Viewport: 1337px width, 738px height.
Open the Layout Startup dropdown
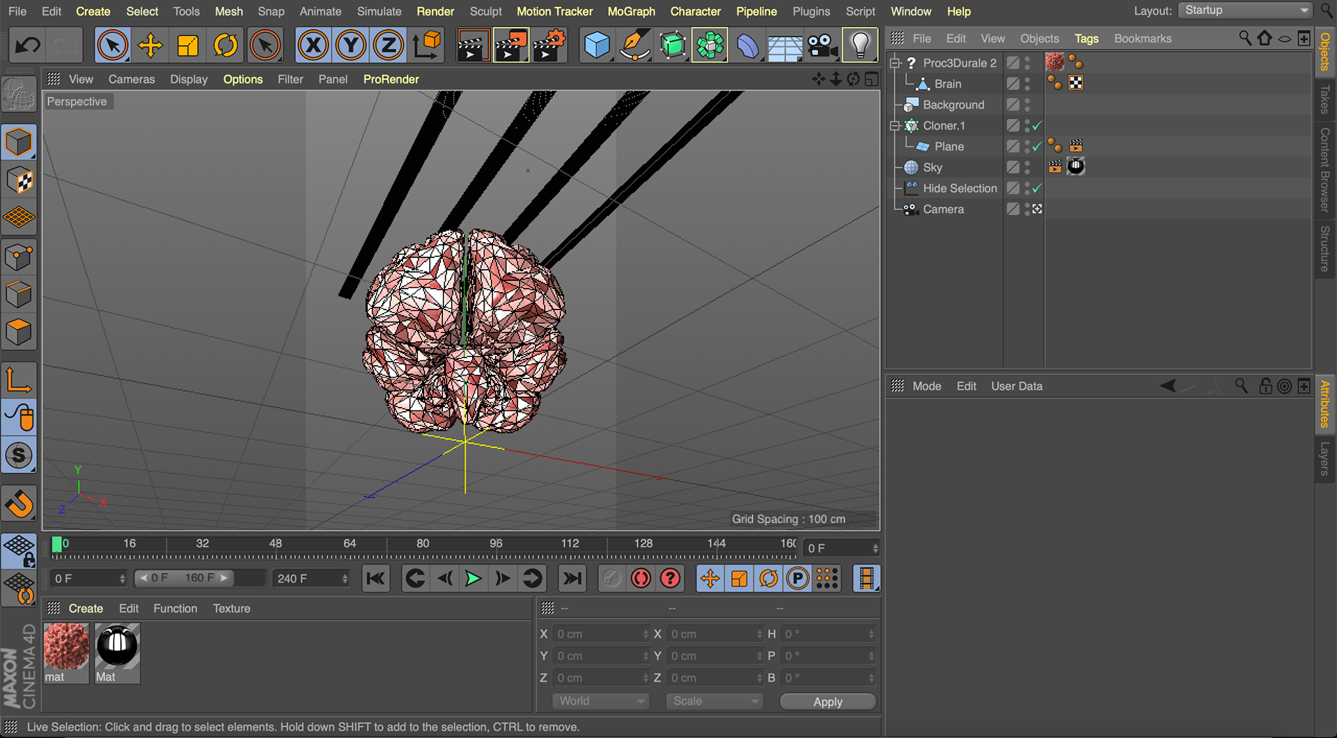(x=1245, y=10)
